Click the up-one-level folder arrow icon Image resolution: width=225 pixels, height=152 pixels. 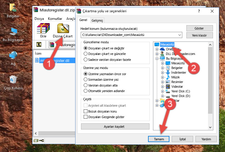pyautogui.click(x=39, y=44)
